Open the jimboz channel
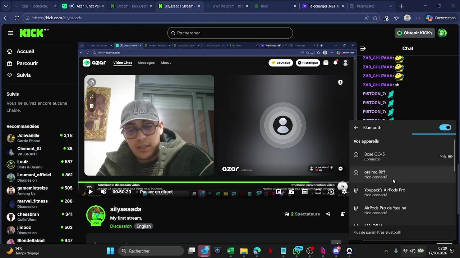Image resolution: width=460 pixels, height=258 pixels. [x=40, y=230]
